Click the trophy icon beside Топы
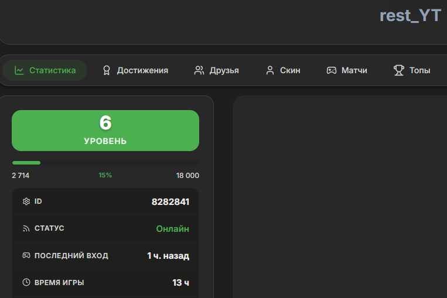This screenshot has height=298, width=447. click(399, 70)
